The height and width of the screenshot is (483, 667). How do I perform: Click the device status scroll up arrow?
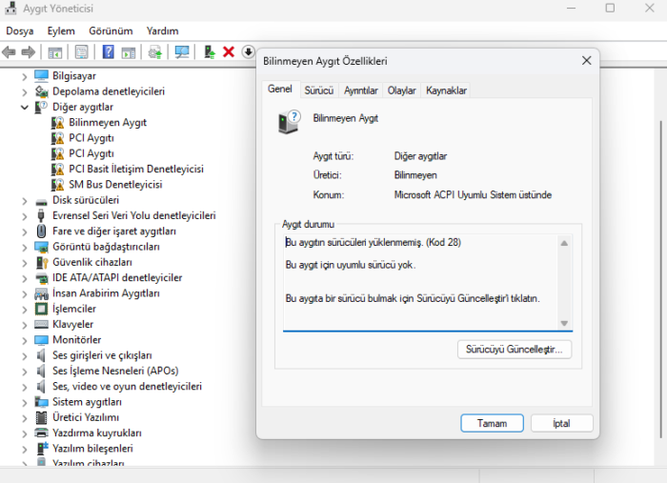[x=564, y=243]
